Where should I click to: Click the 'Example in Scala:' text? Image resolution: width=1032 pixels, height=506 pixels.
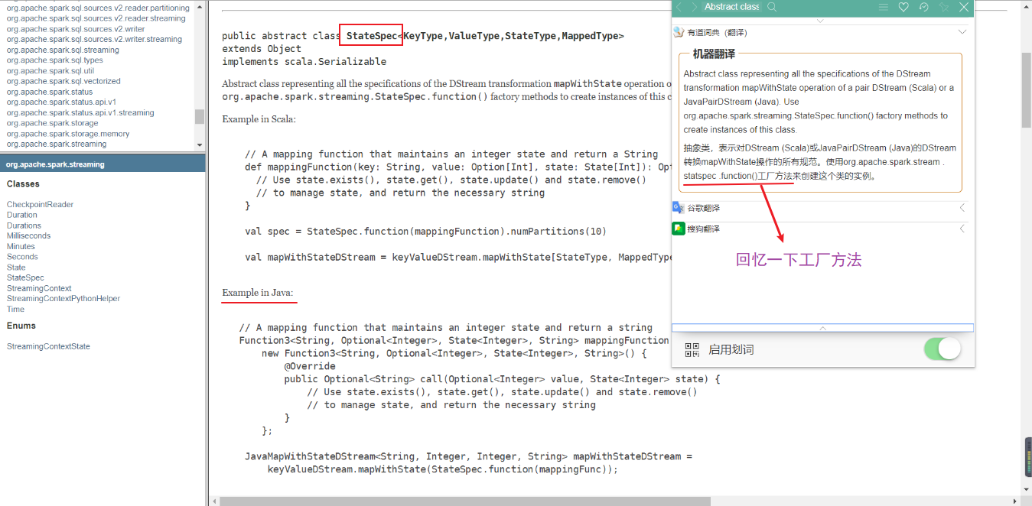coord(259,119)
